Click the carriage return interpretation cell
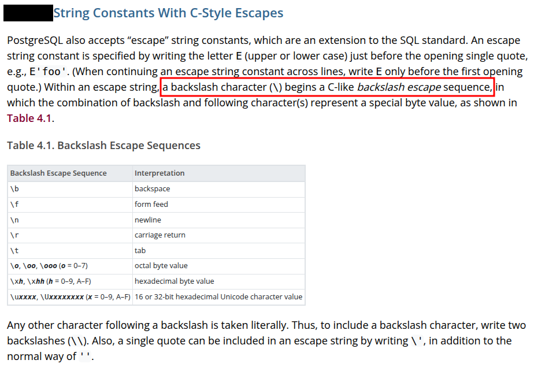The height and width of the screenshot is (371, 545). pos(160,235)
